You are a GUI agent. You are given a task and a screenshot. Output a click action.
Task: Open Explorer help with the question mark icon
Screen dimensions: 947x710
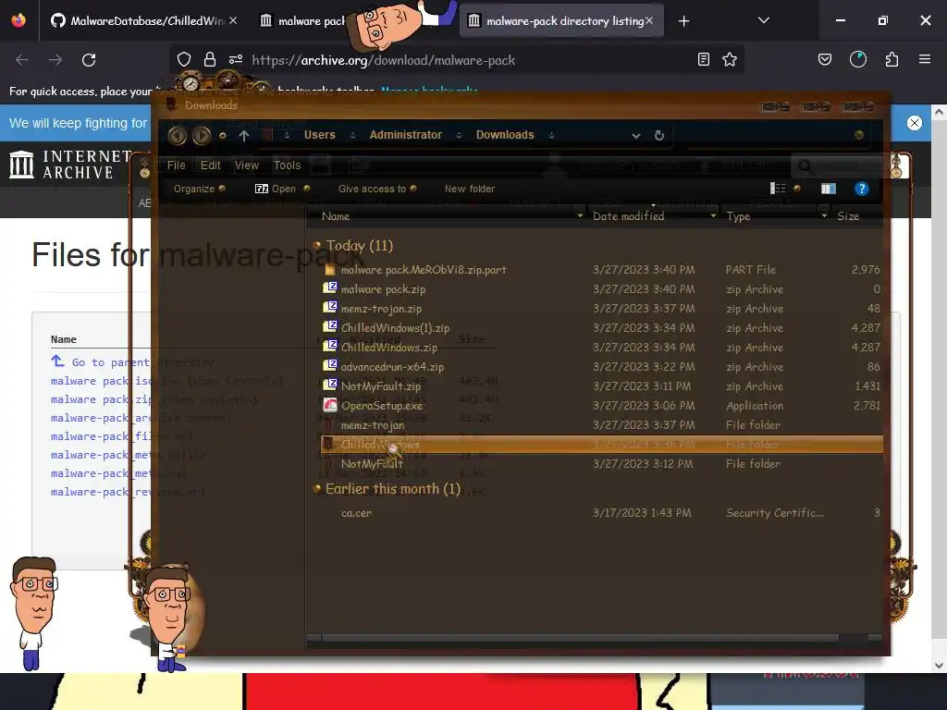(862, 189)
